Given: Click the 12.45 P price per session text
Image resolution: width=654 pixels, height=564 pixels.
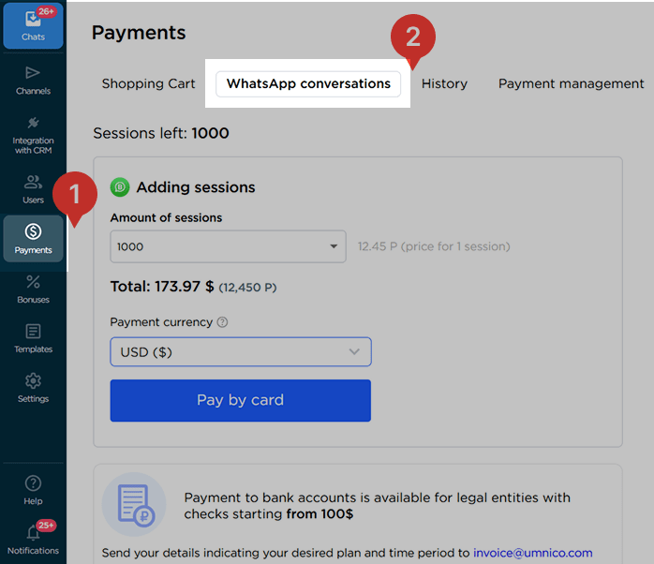Looking at the screenshot, I should (x=434, y=246).
